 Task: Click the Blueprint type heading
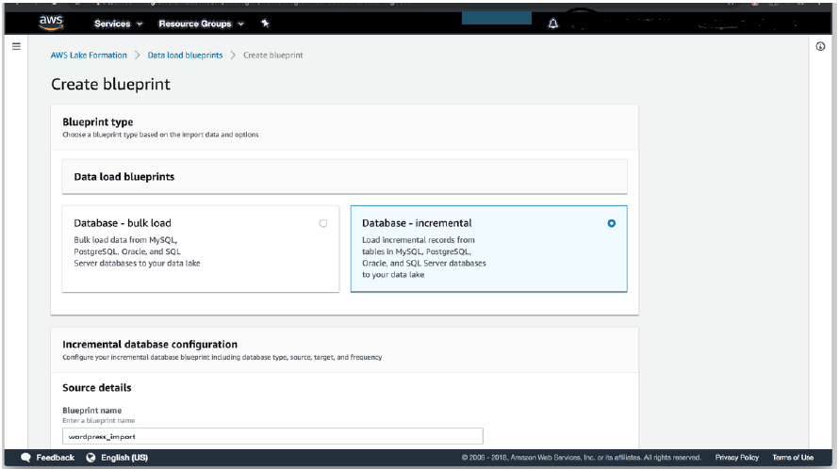pyautogui.click(x=98, y=121)
